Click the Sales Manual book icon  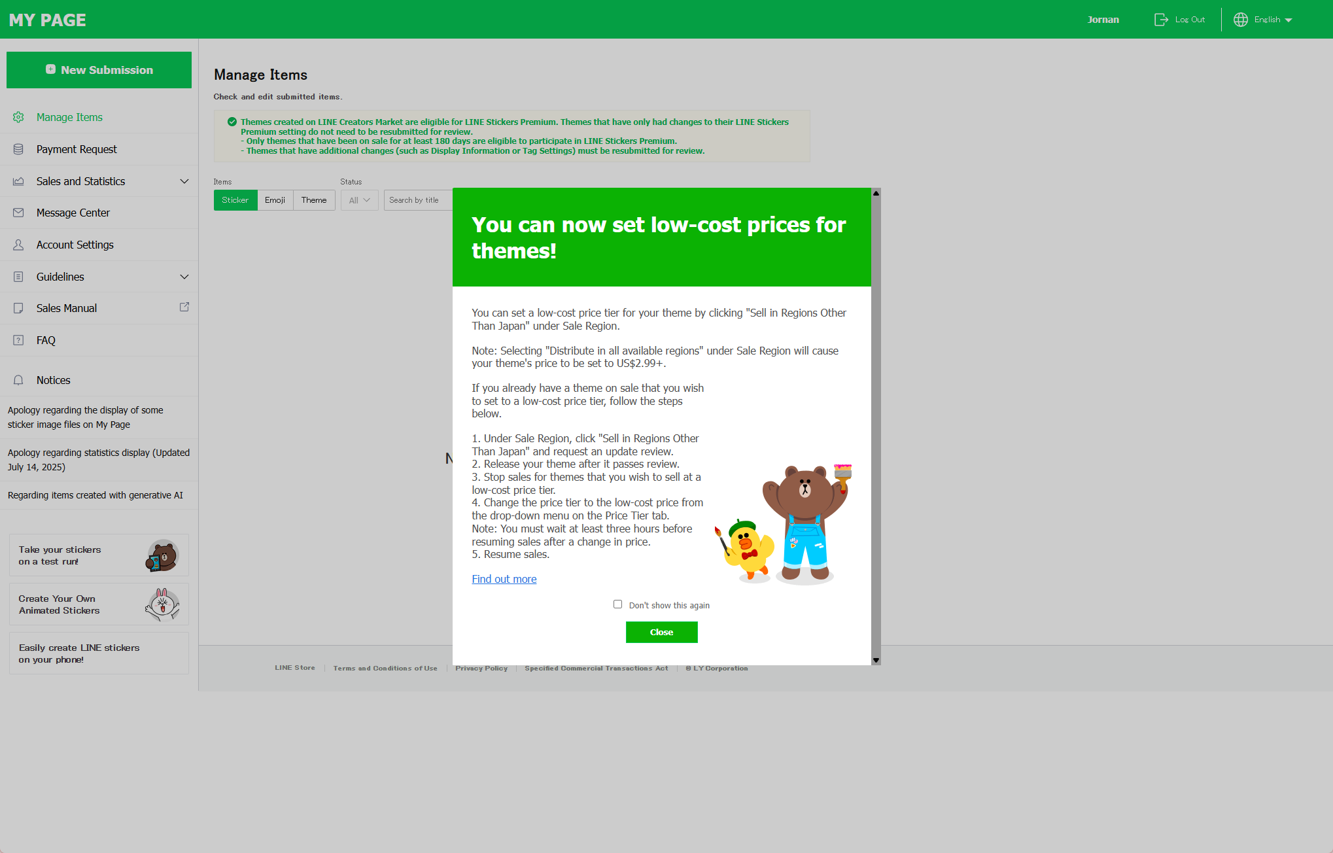click(18, 308)
